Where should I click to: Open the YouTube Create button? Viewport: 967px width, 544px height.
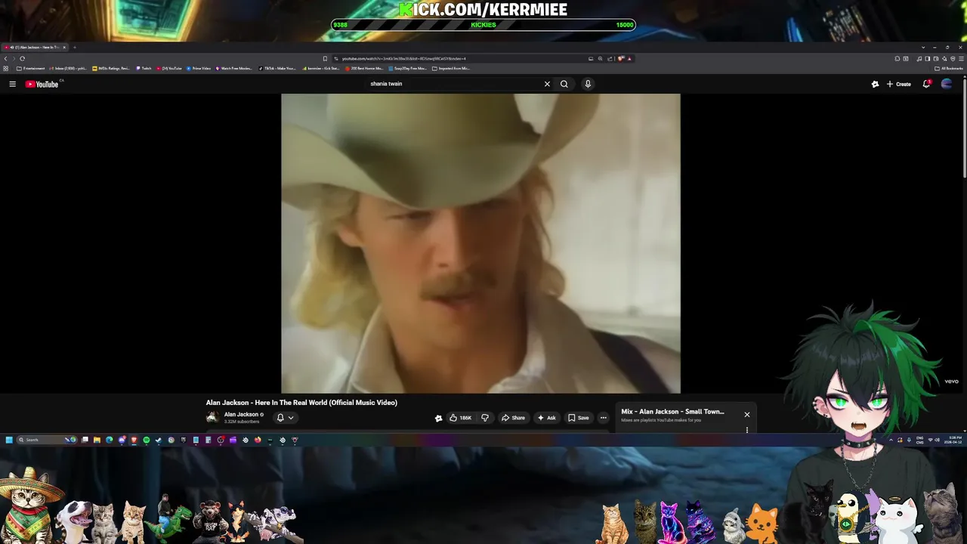pos(899,84)
